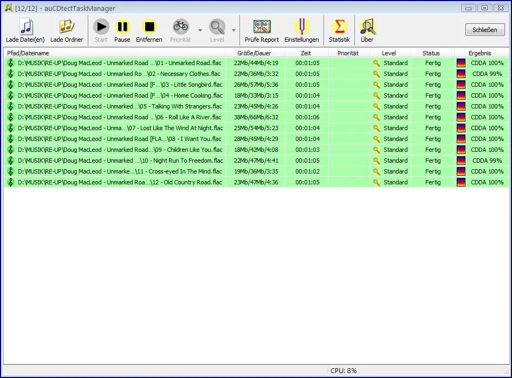Viewport: 512px width, 378px height.
Task: Open Prüfe Report certificate icon
Action: coord(262,27)
